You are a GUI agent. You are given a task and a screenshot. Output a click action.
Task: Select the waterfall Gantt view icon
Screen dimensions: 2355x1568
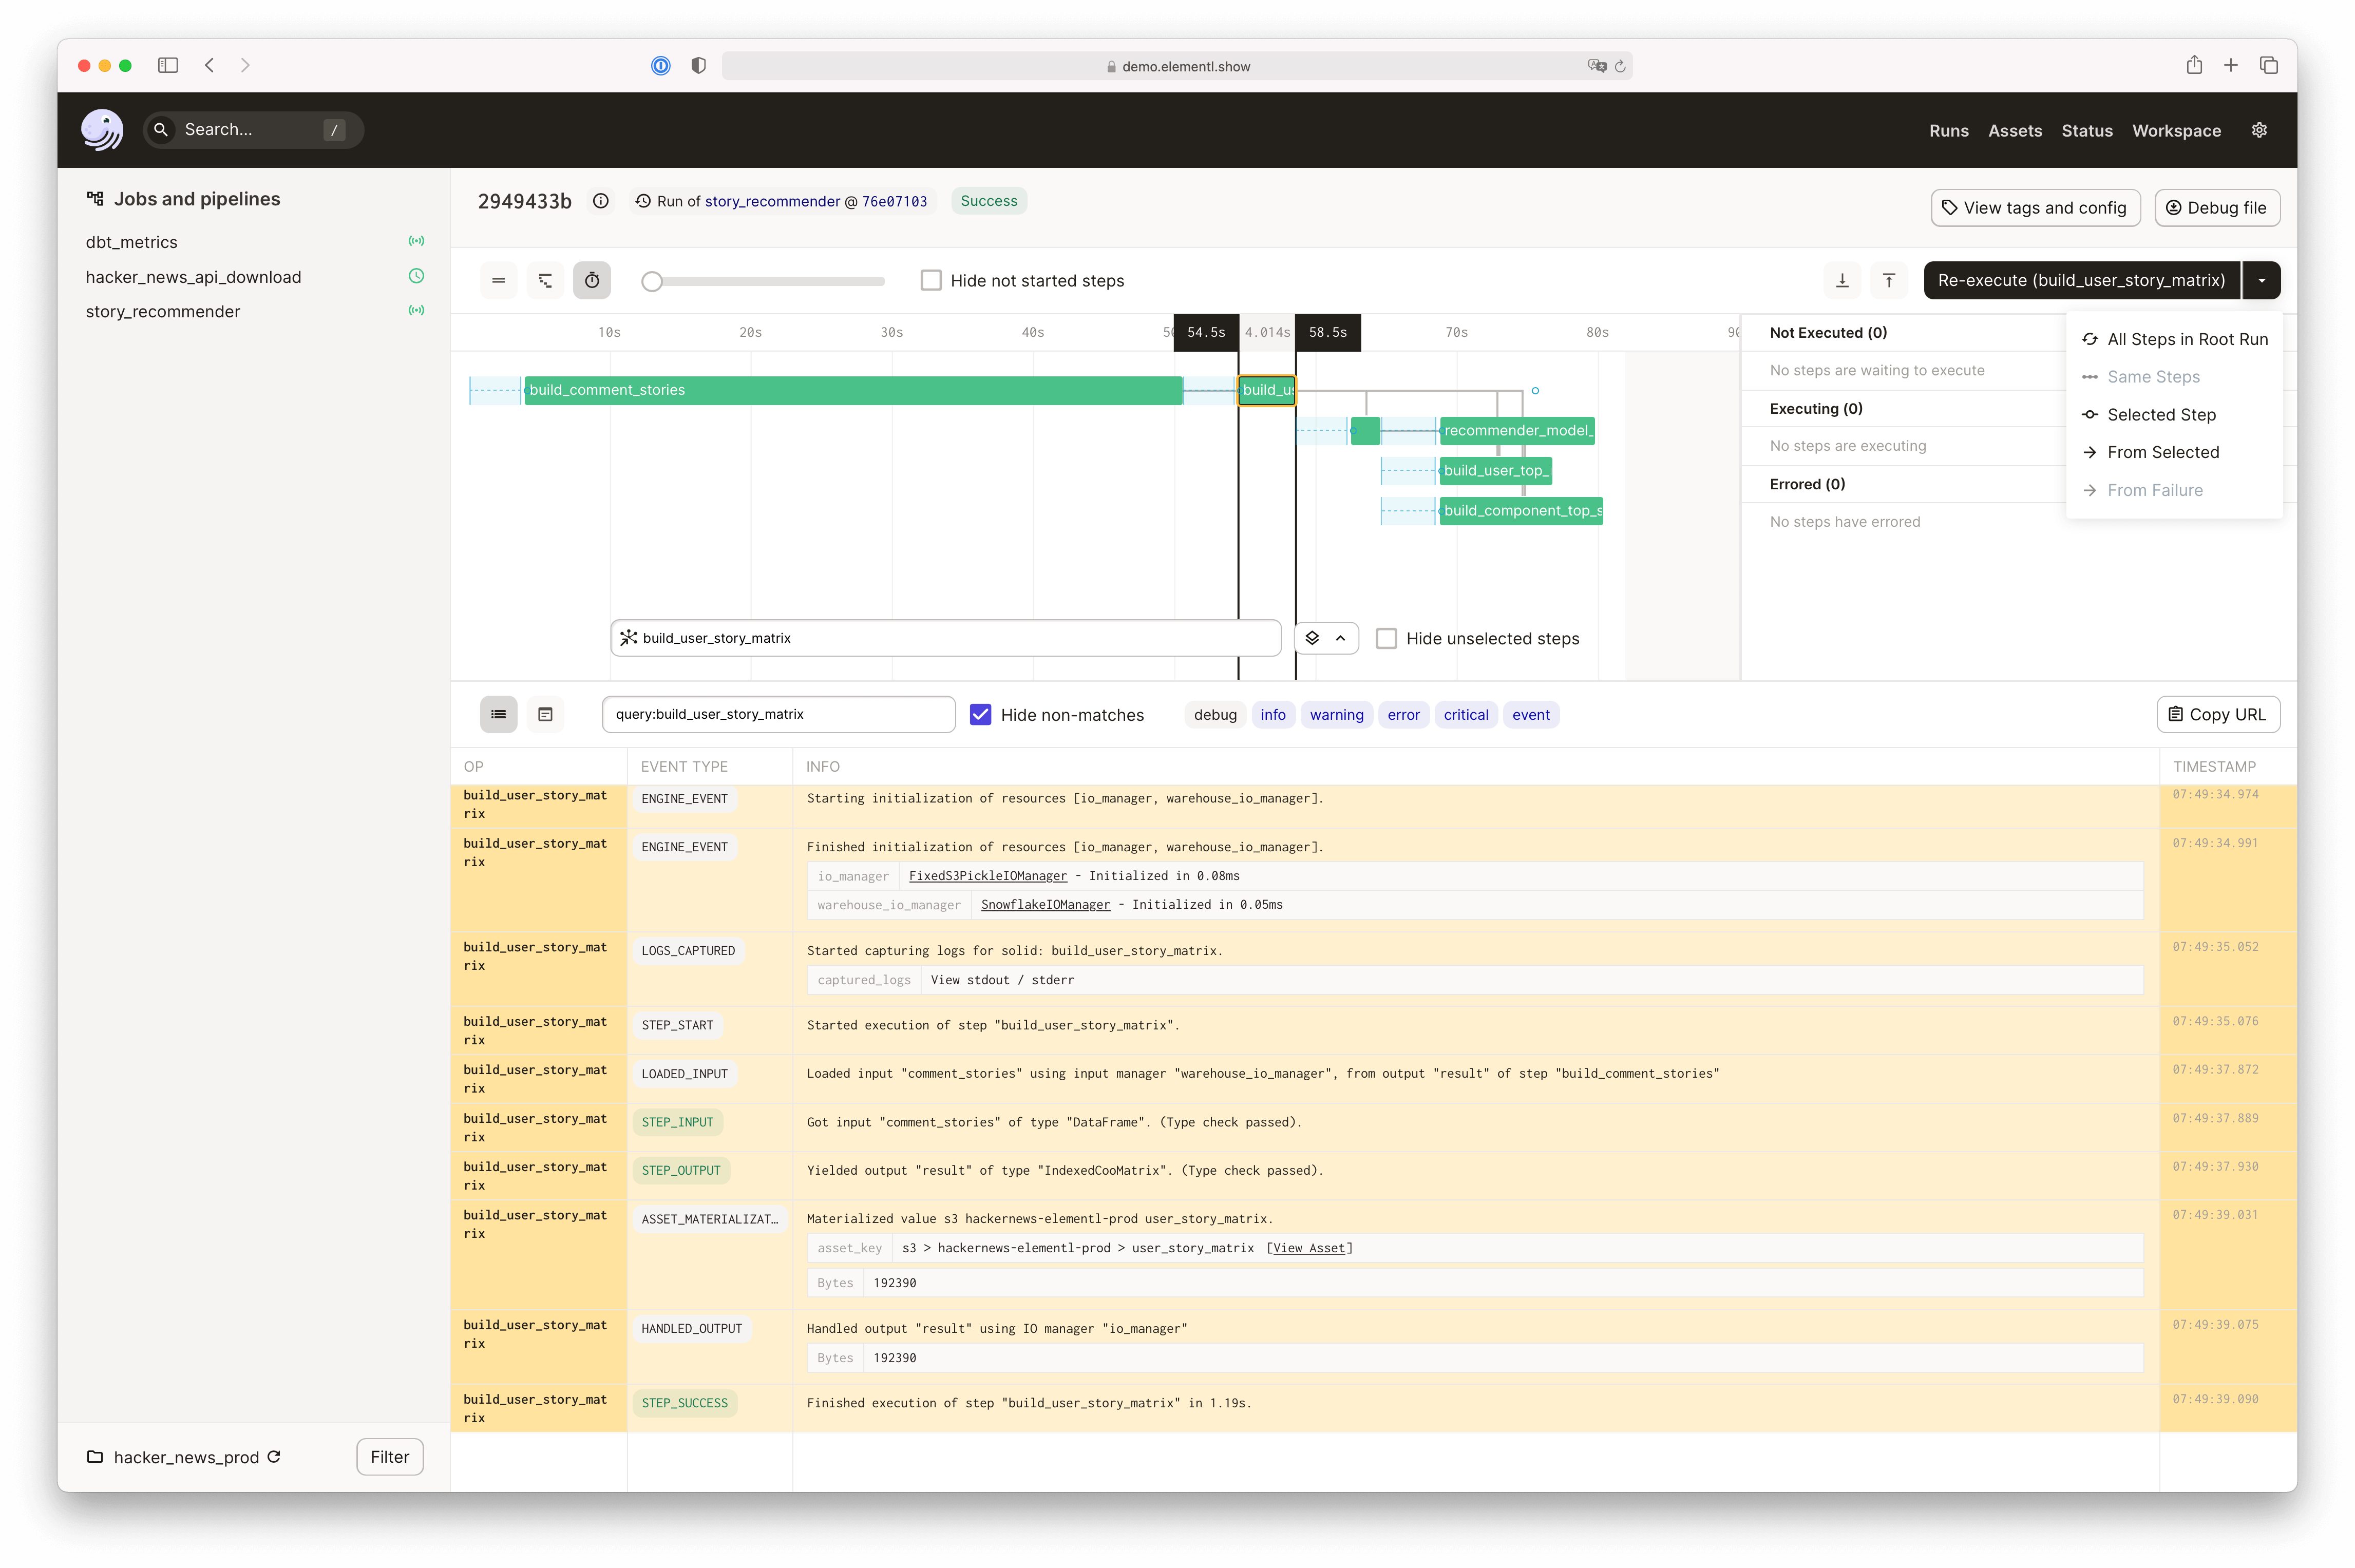[545, 281]
